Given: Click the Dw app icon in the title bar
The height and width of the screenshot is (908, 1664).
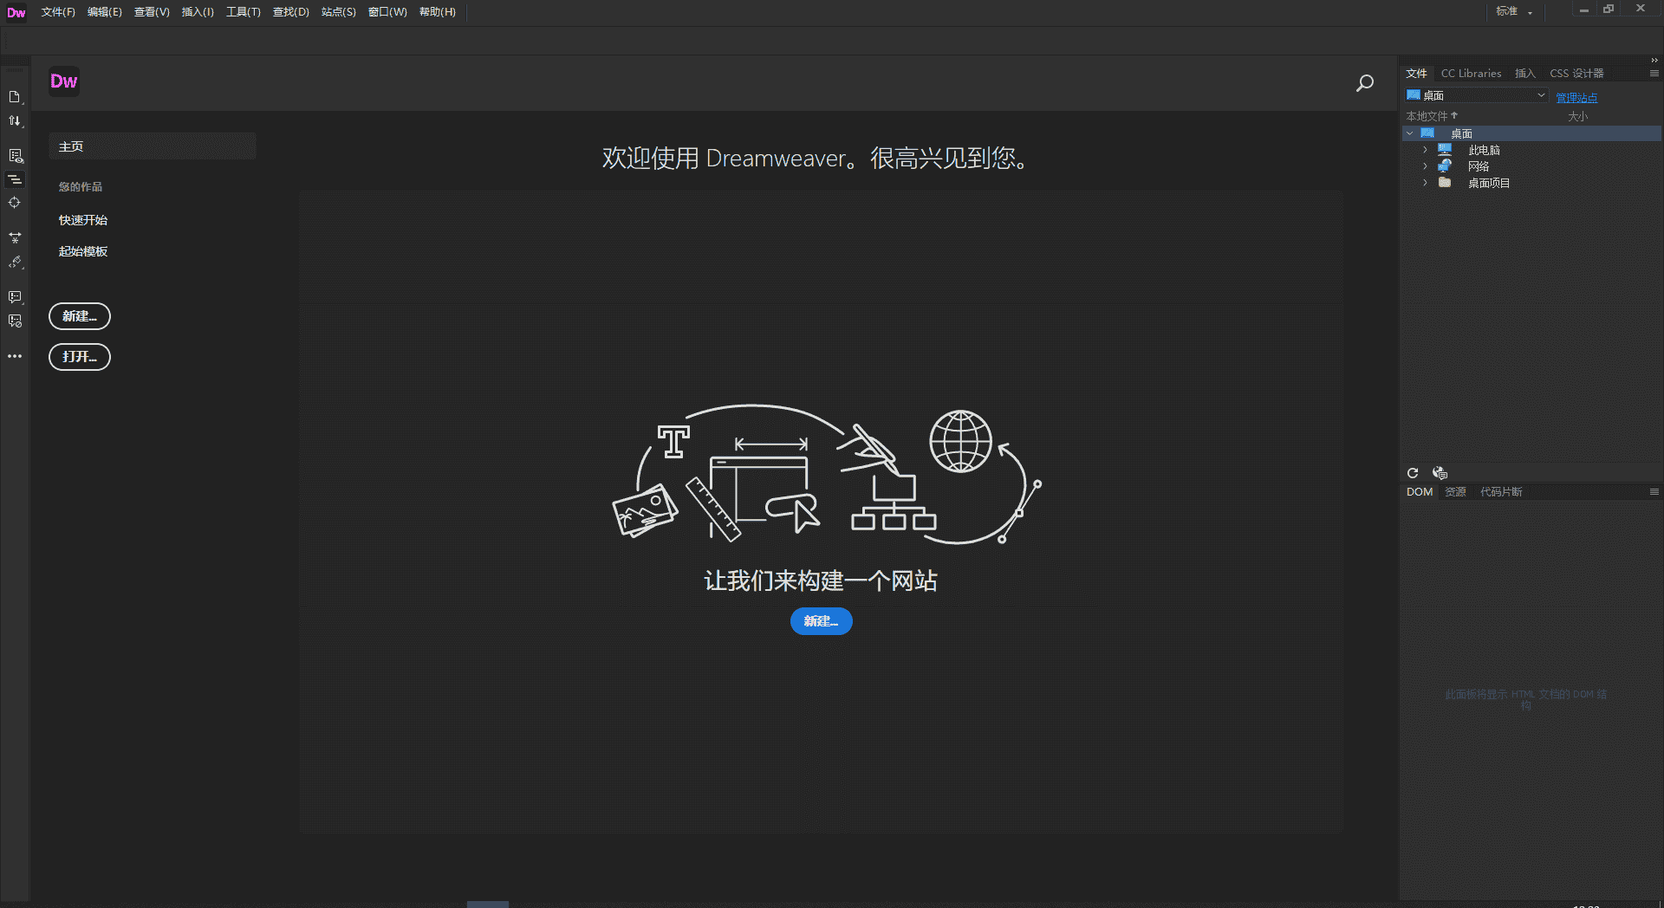Looking at the screenshot, I should [16, 12].
